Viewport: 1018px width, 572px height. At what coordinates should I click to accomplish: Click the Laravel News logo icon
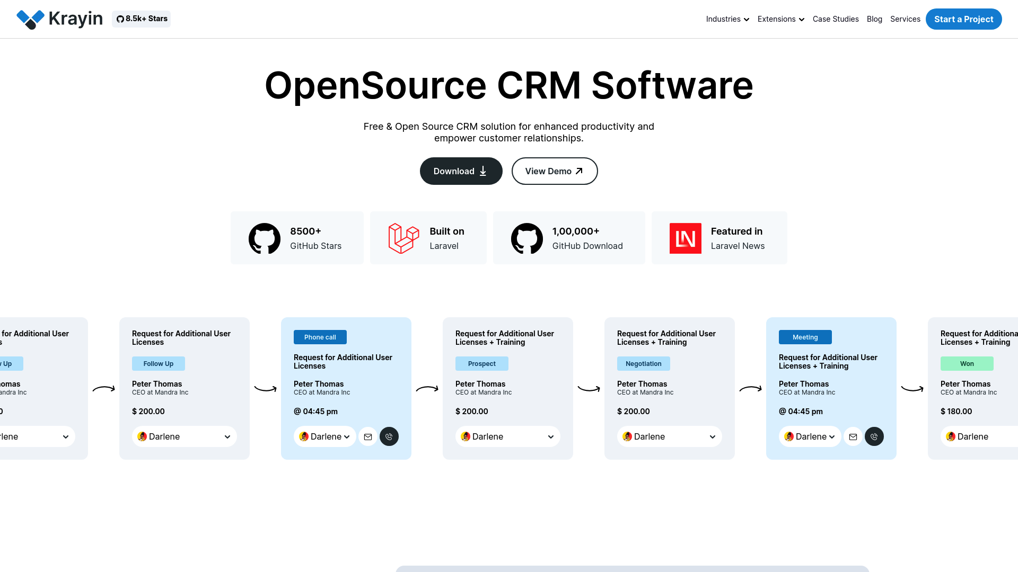tap(686, 238)
